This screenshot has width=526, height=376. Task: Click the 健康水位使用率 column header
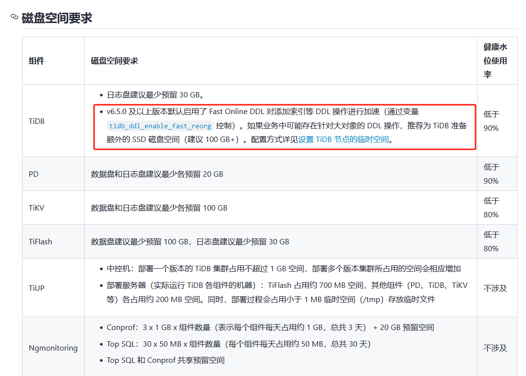click(x=495, y=61)
